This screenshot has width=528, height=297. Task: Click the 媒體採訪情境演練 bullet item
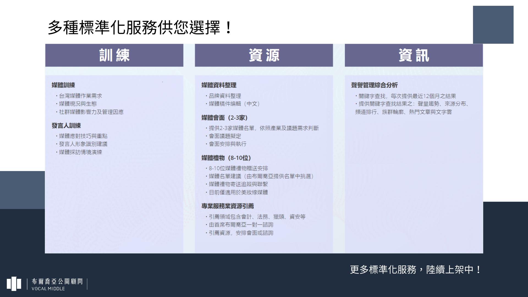[80, 152]
